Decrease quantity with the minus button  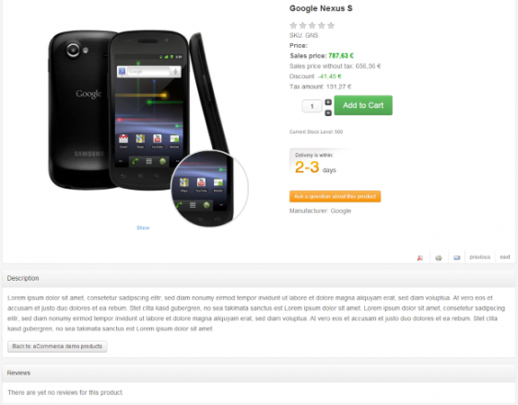pos(328,113)
